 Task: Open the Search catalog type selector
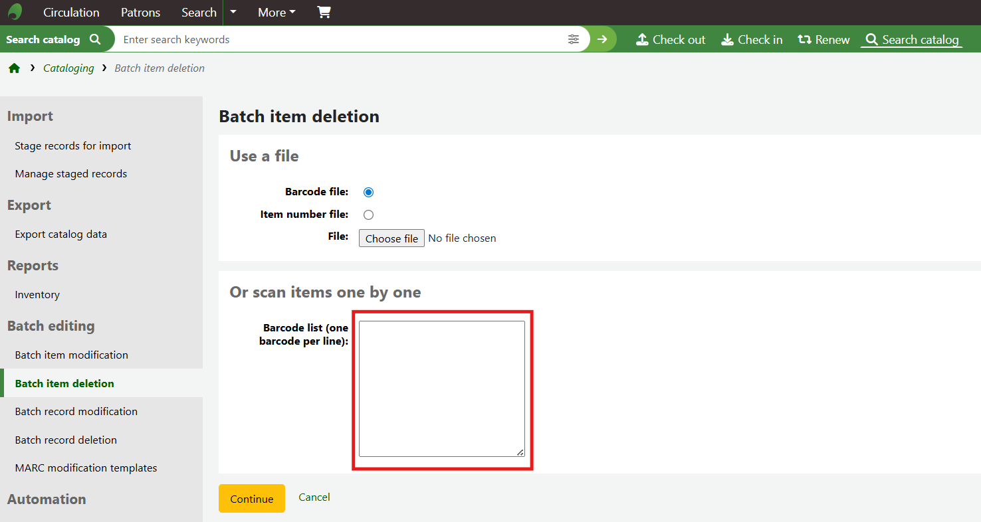pos(53,39)
